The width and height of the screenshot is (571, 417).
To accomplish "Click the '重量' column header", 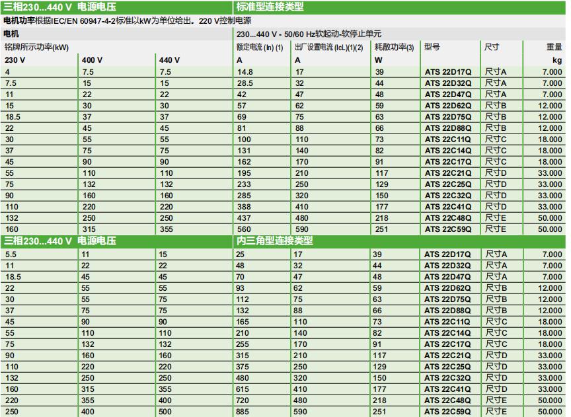I will click(554, 47).
